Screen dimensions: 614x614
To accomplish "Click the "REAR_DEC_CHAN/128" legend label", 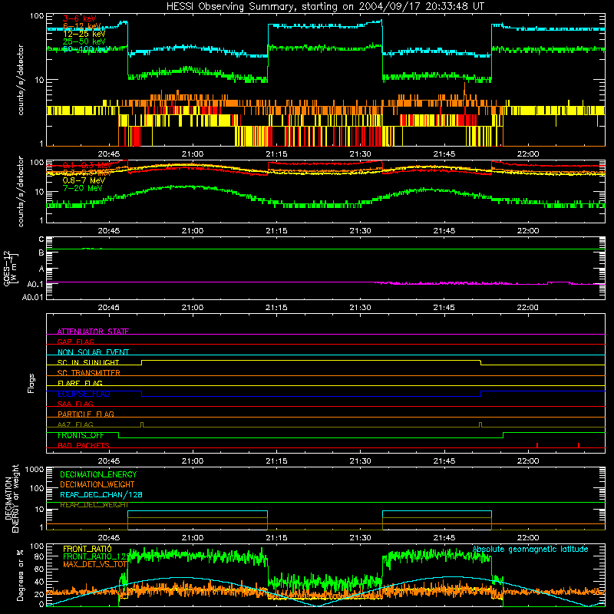I will [x=101, y=495].
